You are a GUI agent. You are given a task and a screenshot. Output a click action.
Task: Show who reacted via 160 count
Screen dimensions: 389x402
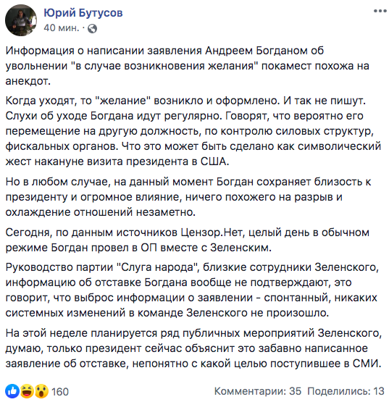click(x=60, y=391)
